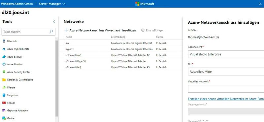This screenshot has height=122, width=264.
Task: Sort by Beschreibung column header
Action: click(118, 37)
